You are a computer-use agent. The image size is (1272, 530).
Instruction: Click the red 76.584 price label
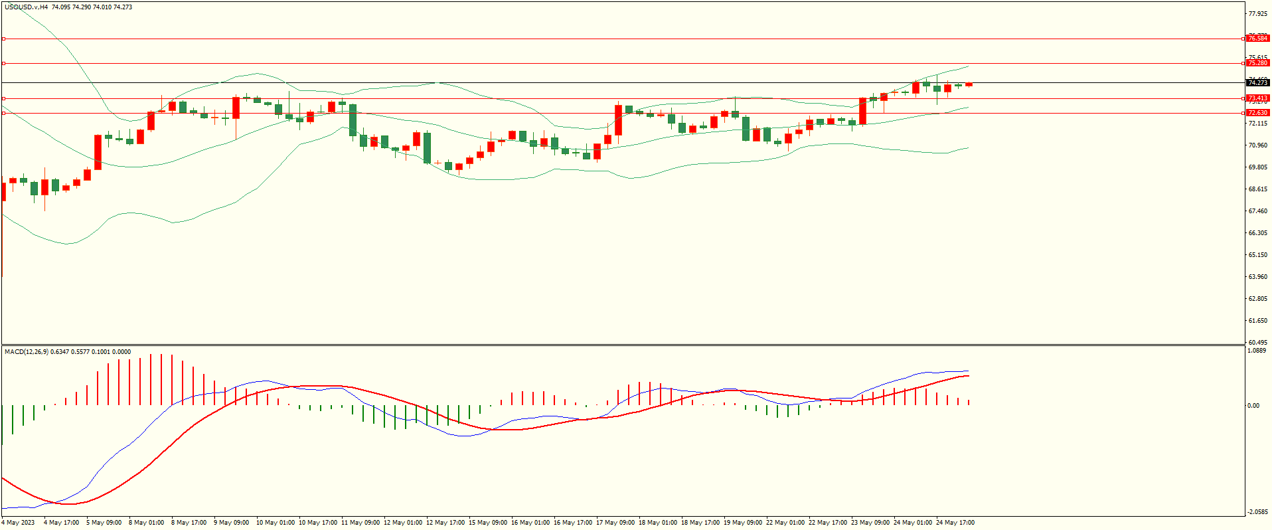1257,39
